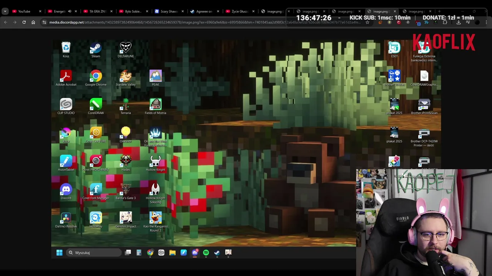Select the Genshin Impact desktop icon

coord(126,220)
